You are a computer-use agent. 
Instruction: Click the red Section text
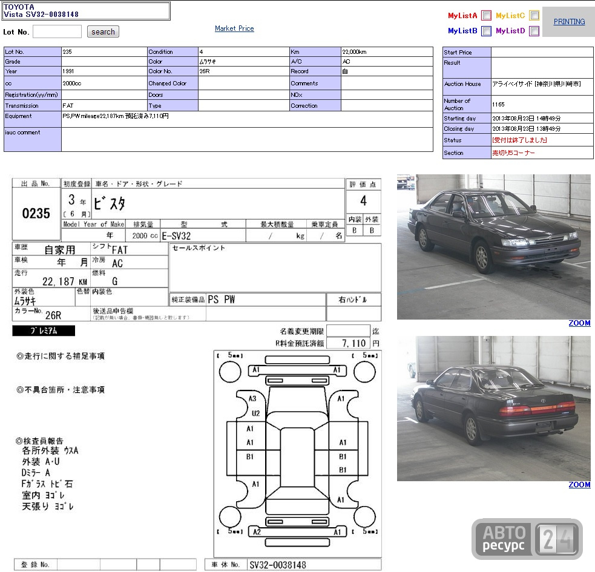pyautogui.click(x=513, y=153)
